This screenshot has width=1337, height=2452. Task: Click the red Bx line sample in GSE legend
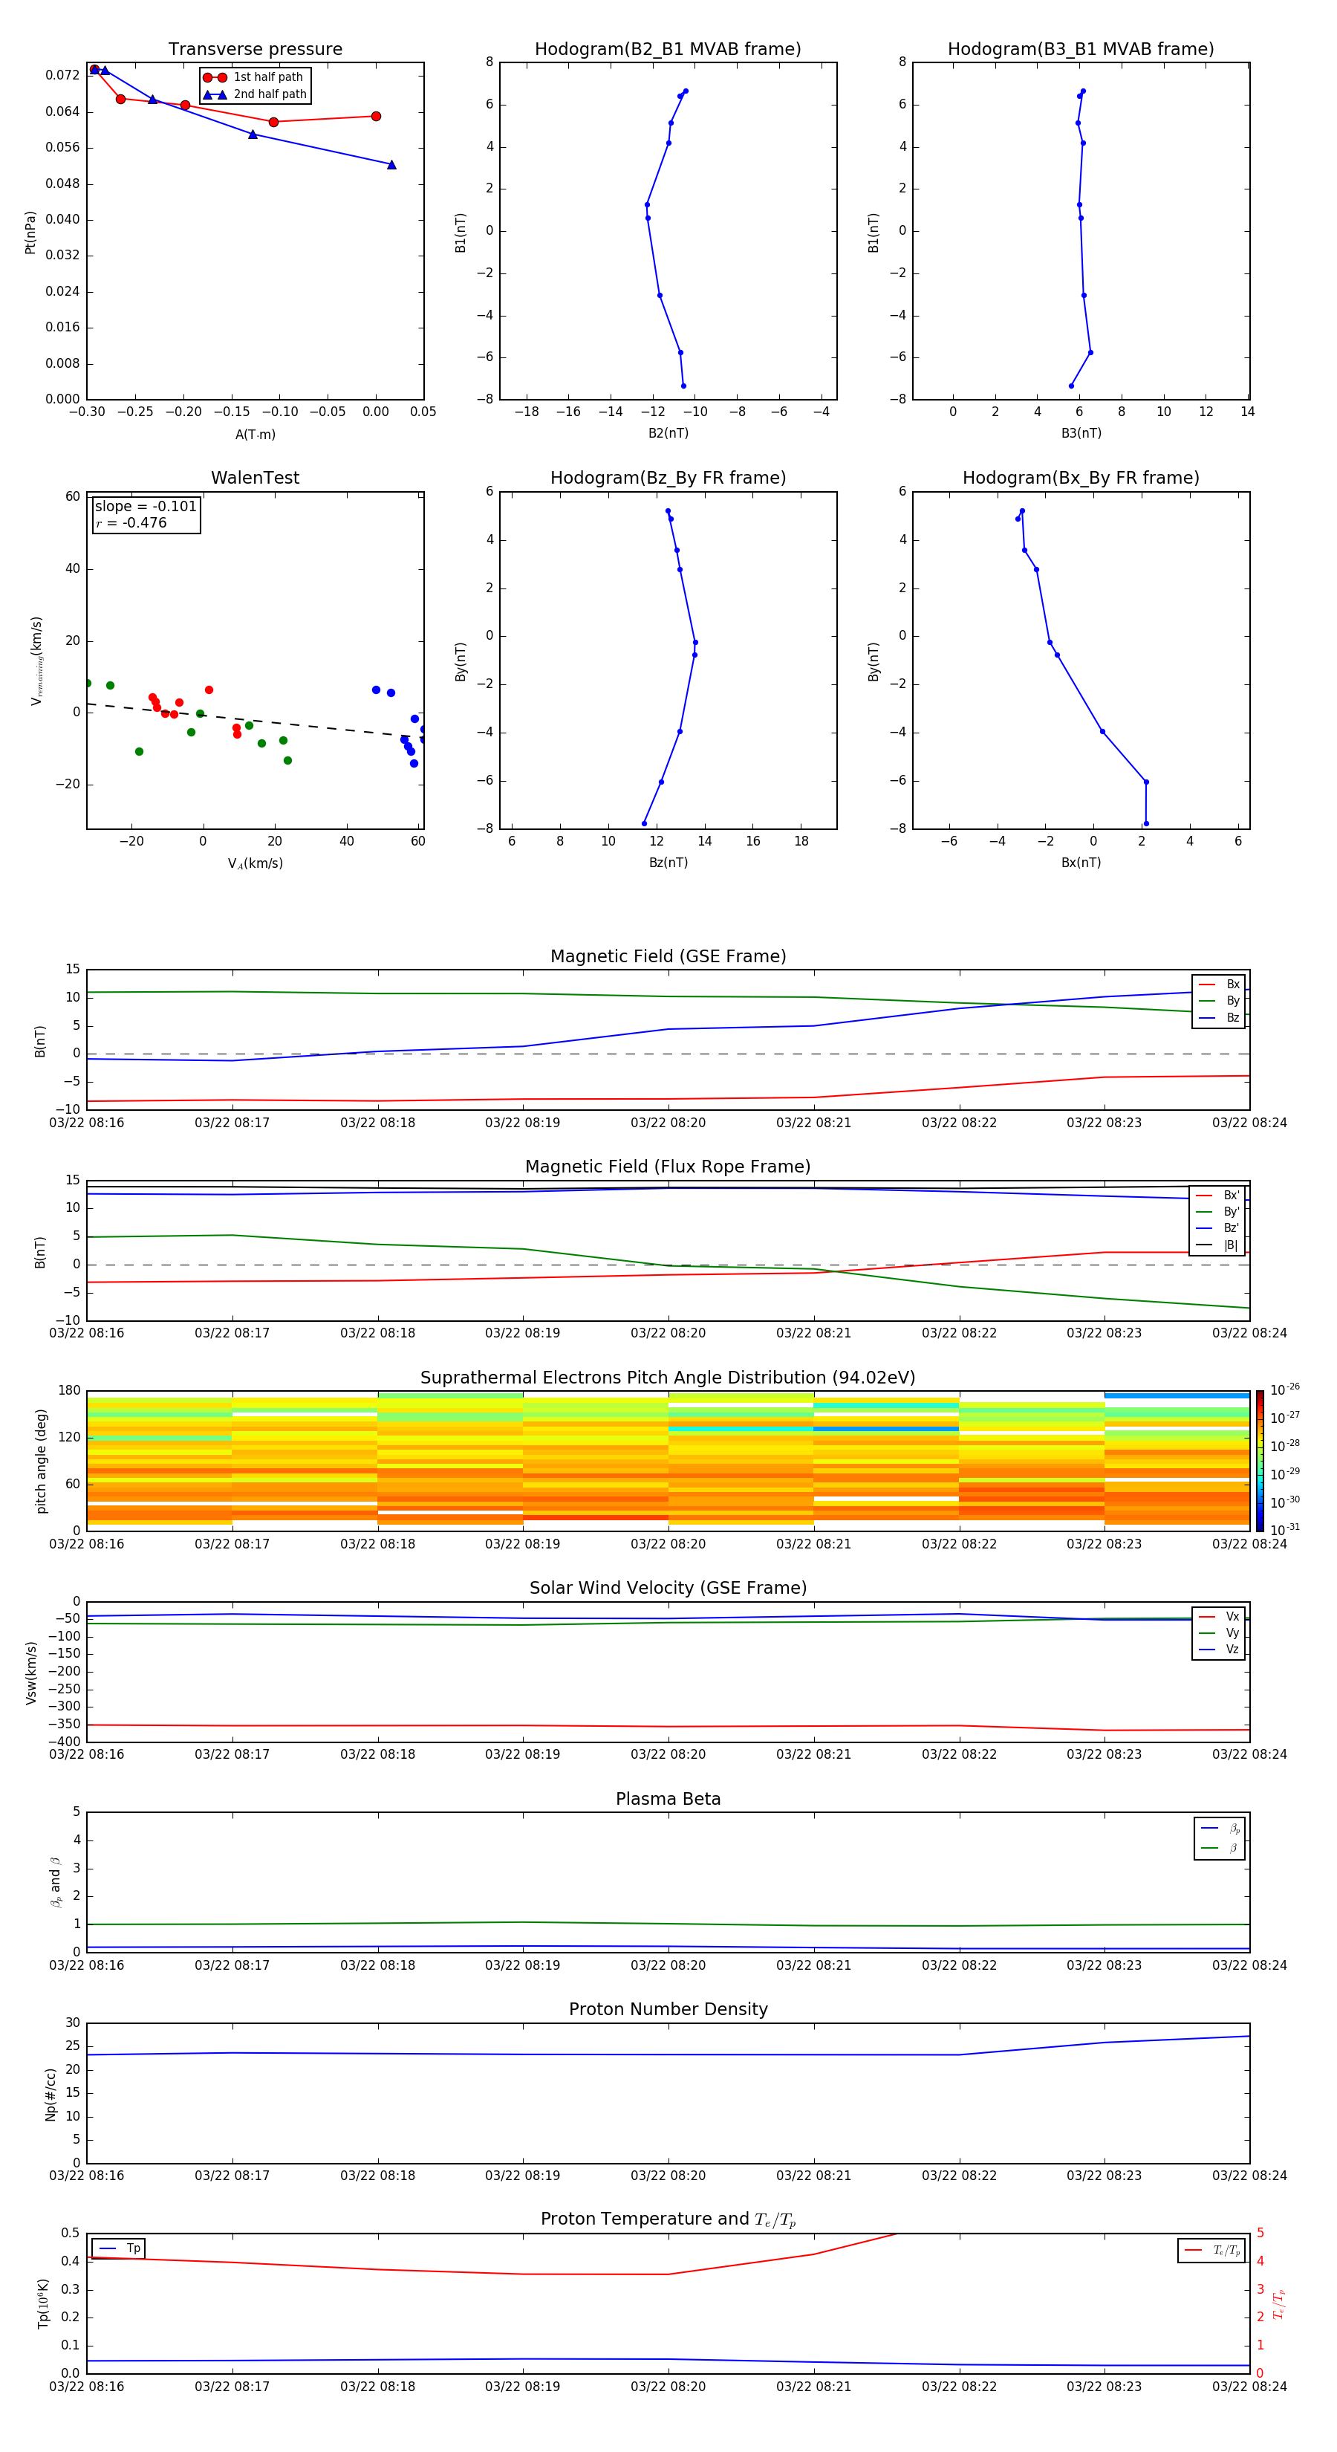click(1206, 985)
